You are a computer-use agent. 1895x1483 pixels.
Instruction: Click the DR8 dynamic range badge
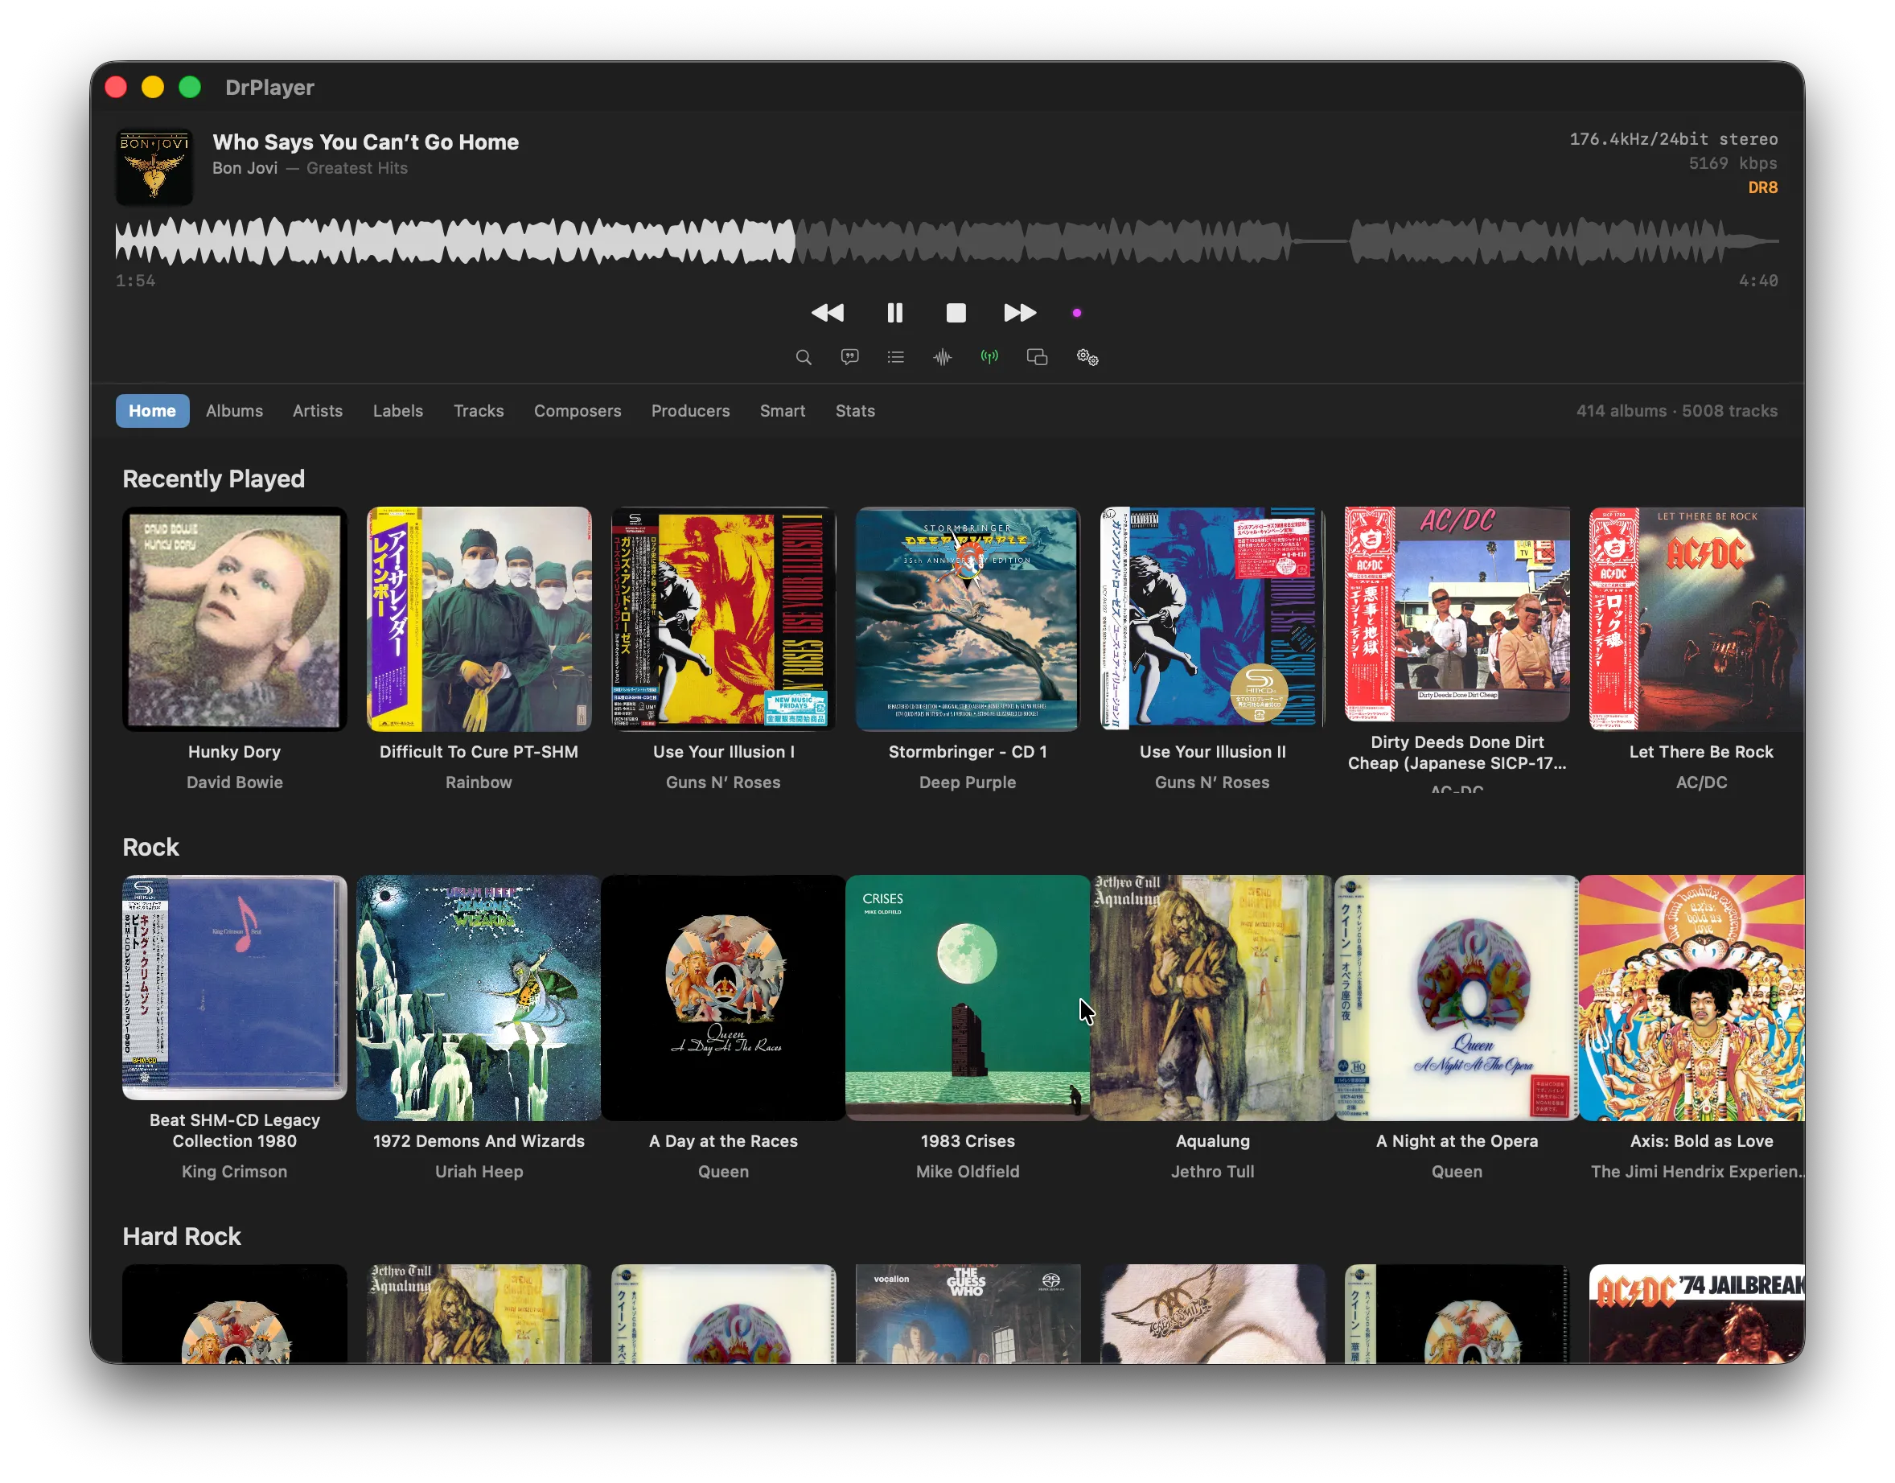pos(1762,187)
